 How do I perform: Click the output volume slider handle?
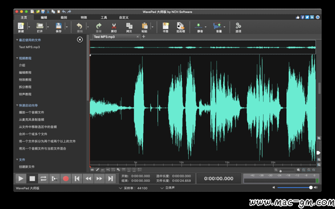pyautogui.click(x=310, y=188)
